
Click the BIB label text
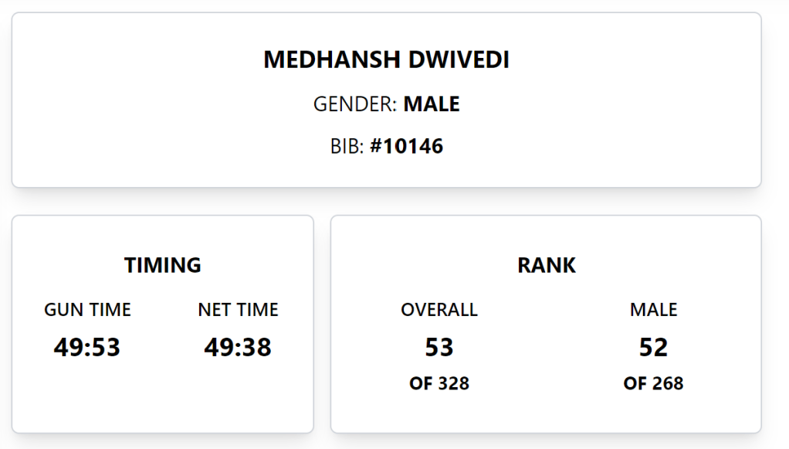pyautogui.click(x=346, y=147)
